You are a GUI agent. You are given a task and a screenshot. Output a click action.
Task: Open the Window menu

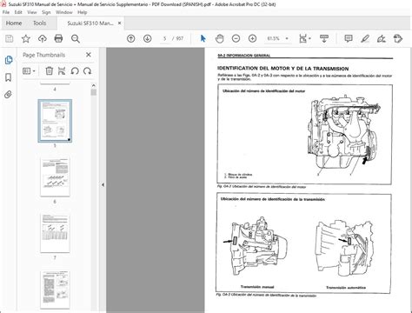pyautogui.click(x=64, y=12)
